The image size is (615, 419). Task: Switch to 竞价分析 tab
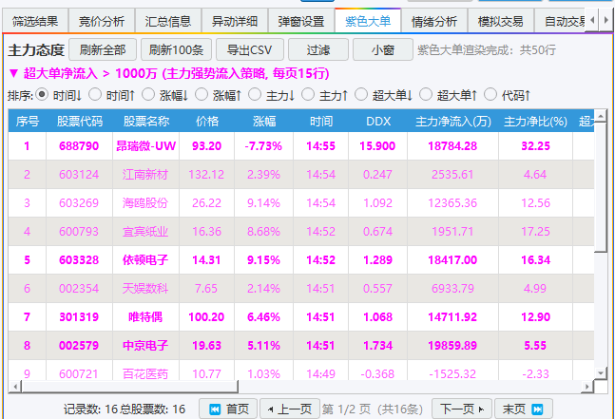[102, 21]
